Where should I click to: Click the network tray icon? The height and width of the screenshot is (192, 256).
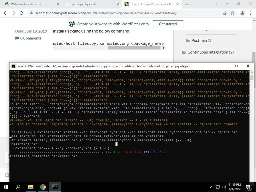pos(218,187)
